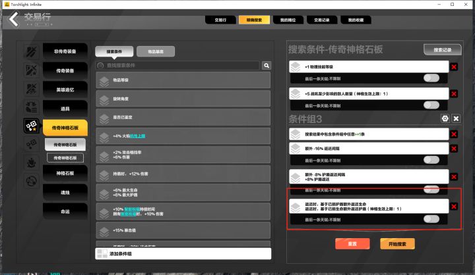Click the layers icon of +15% 暴击值

(x=104, y=231)
